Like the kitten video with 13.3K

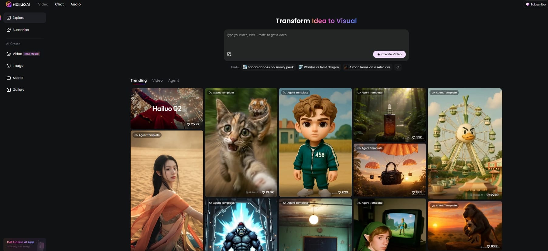[268, 192]
